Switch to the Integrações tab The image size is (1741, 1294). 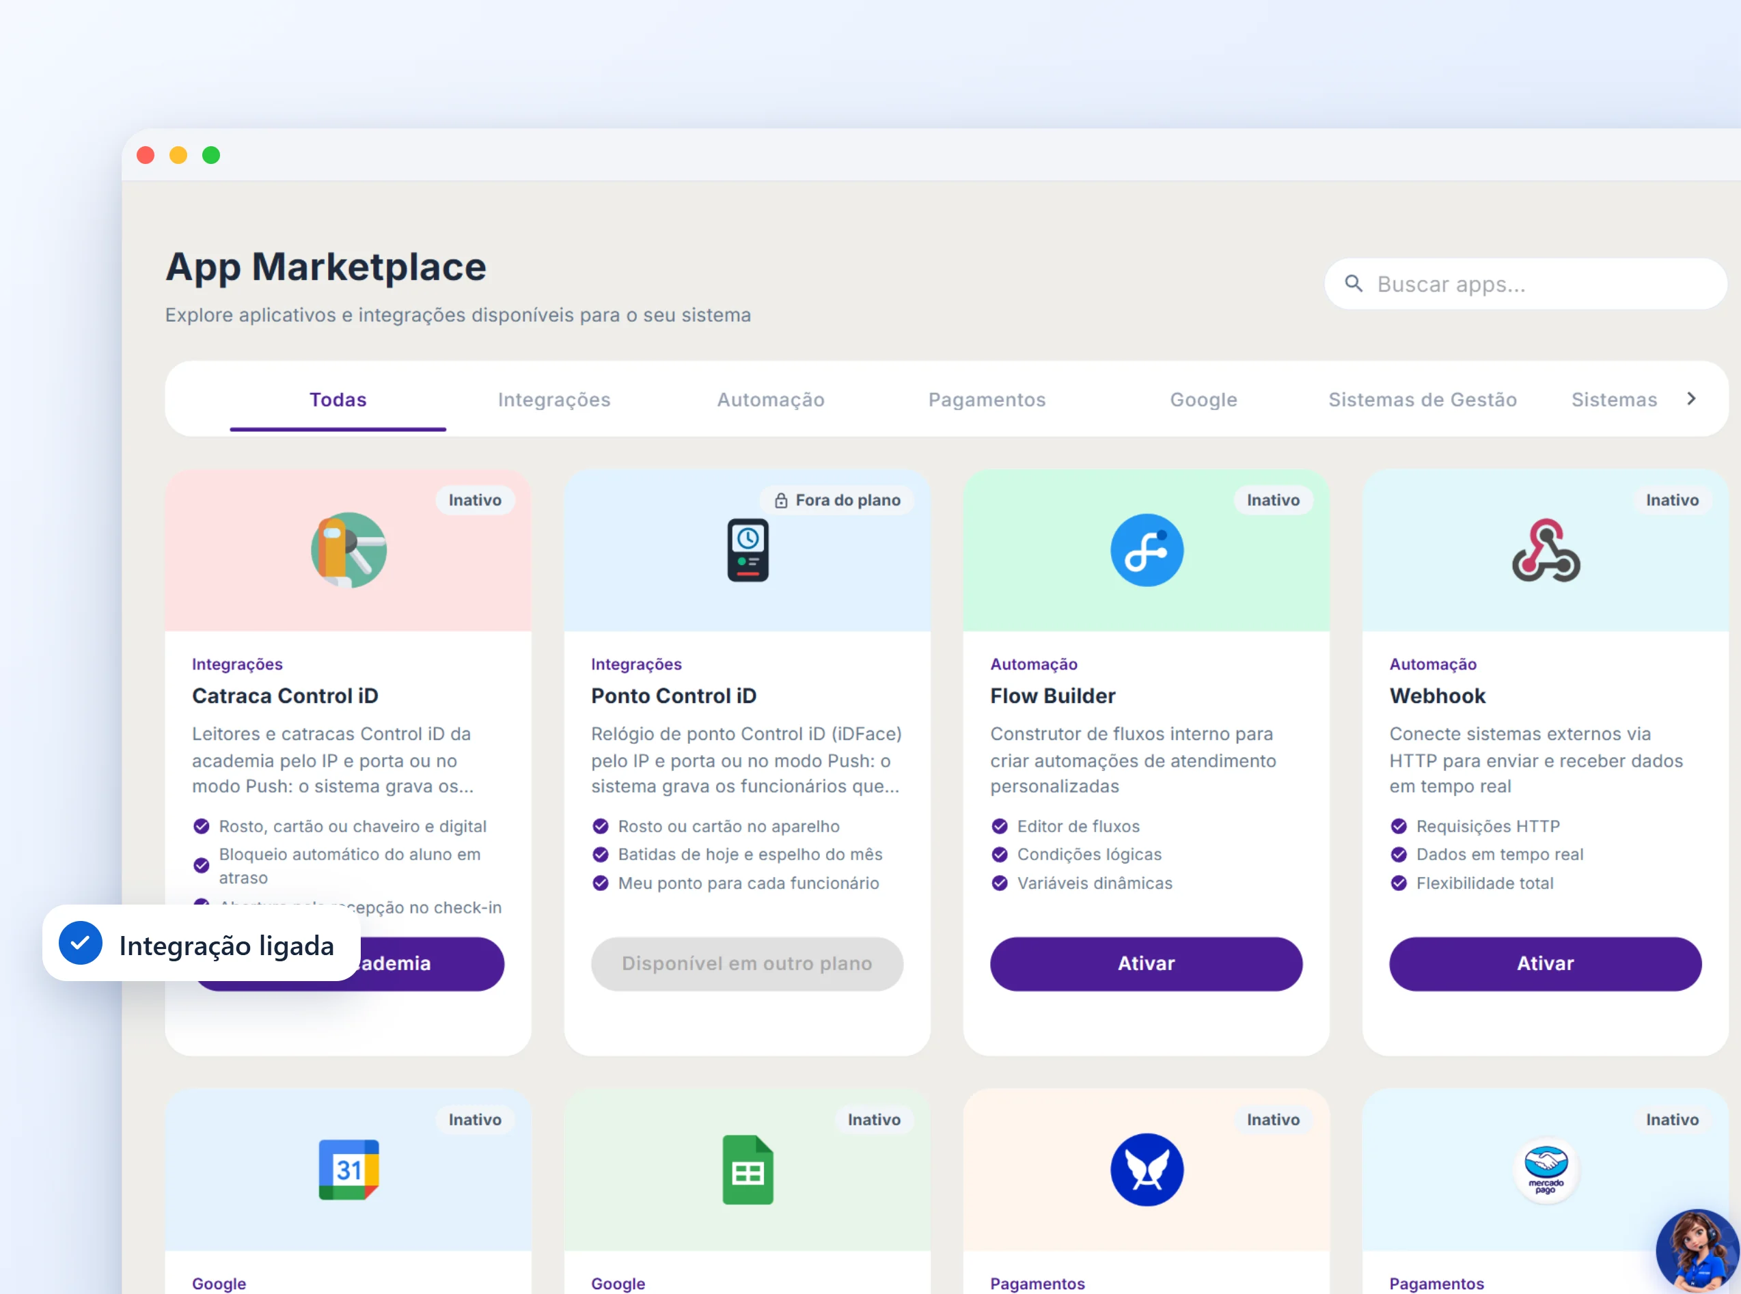(553, 400)
